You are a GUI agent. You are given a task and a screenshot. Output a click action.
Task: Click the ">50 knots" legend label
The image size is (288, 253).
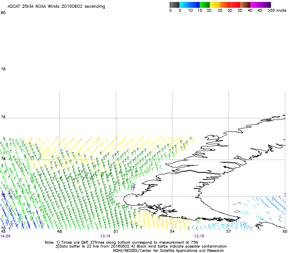click(x=277, y=11)
